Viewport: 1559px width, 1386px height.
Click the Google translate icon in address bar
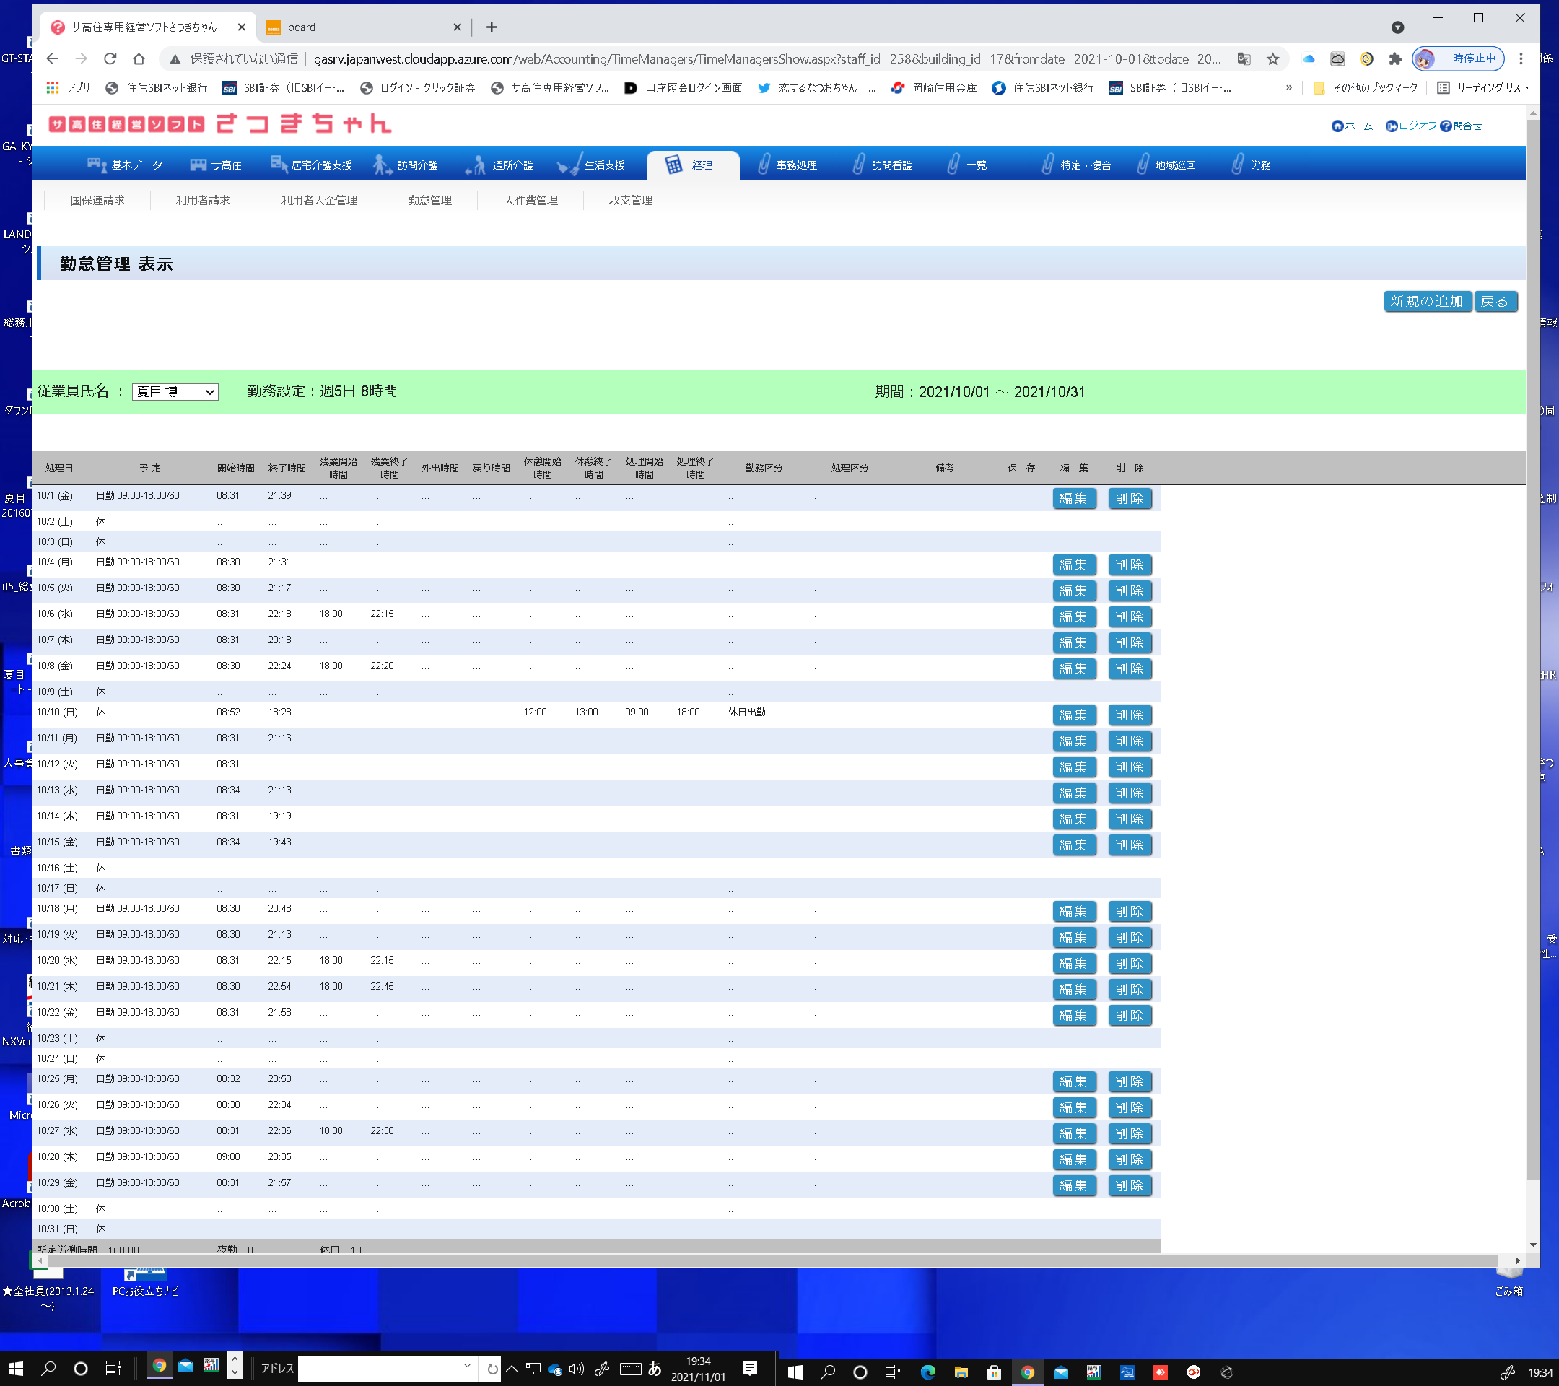[1244, 58]
